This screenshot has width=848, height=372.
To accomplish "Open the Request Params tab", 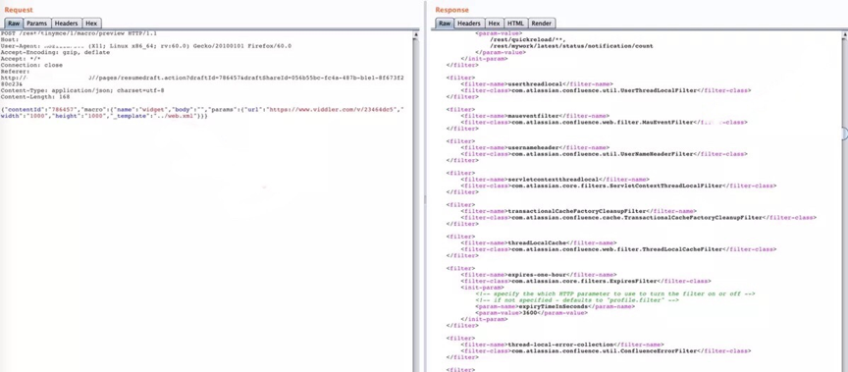I will pos(36,24).
